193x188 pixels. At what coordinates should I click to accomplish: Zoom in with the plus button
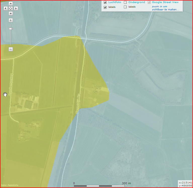(11, 20)
